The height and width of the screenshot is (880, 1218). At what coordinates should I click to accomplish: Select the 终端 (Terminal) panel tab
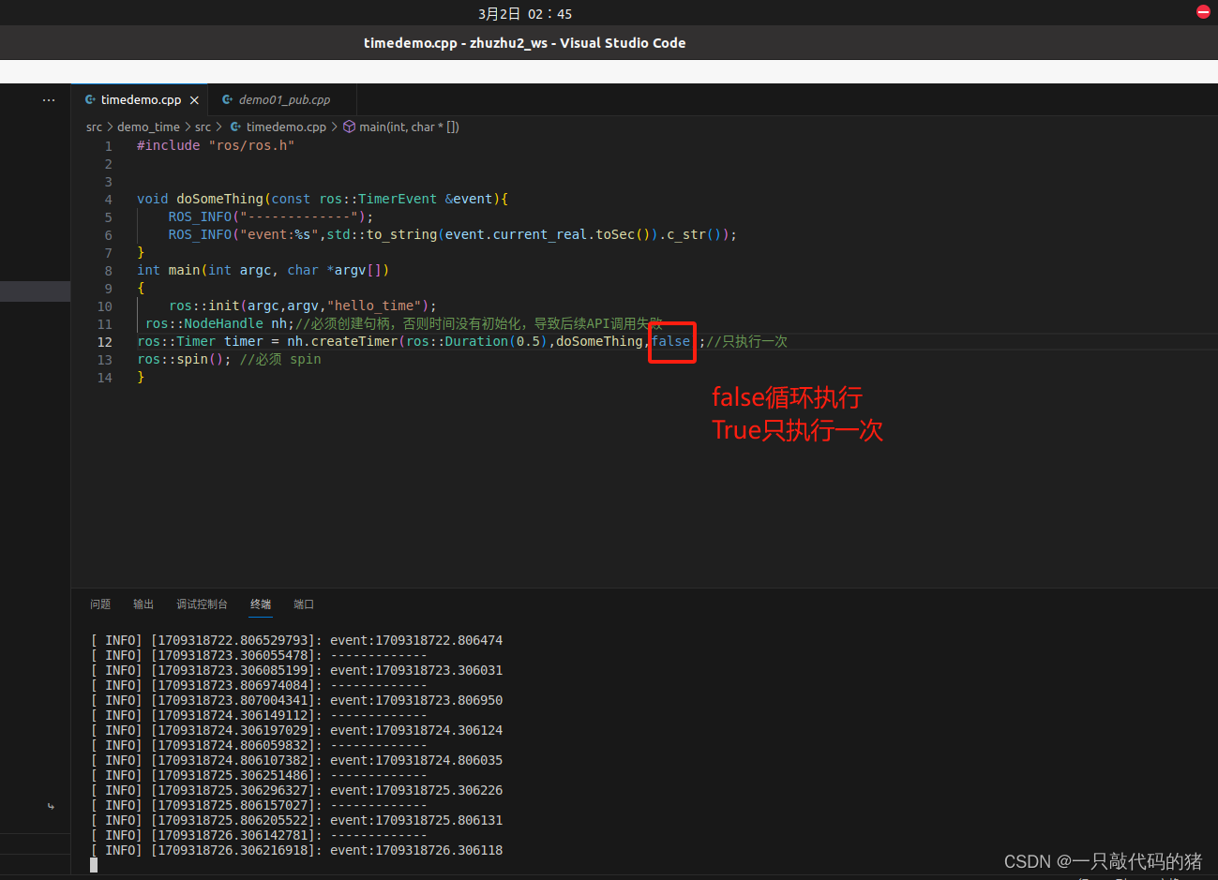point(261,604)
